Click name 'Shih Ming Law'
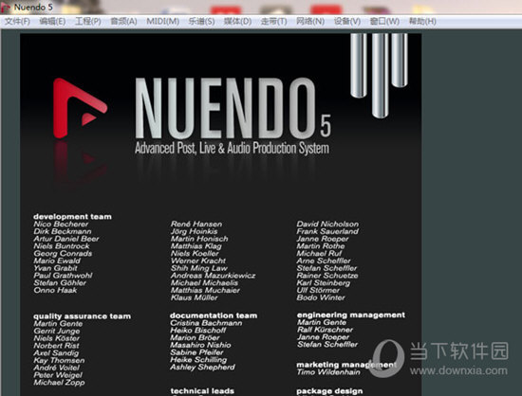The height and width of the screenshot is (396, 522). 199,268
